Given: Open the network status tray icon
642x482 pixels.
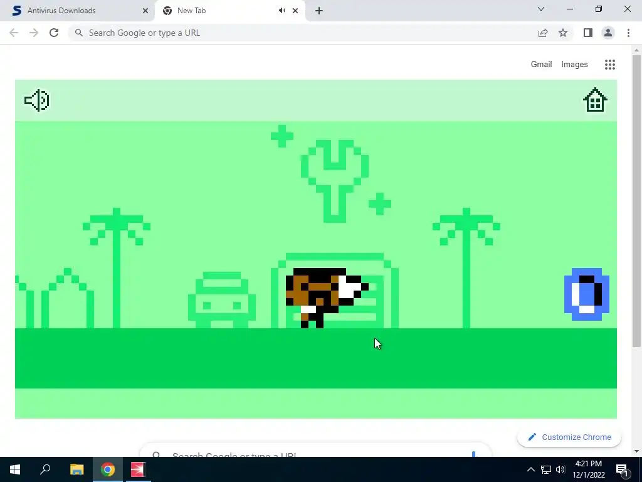Looking at the screenshot, I should click(x=546, y=469).
